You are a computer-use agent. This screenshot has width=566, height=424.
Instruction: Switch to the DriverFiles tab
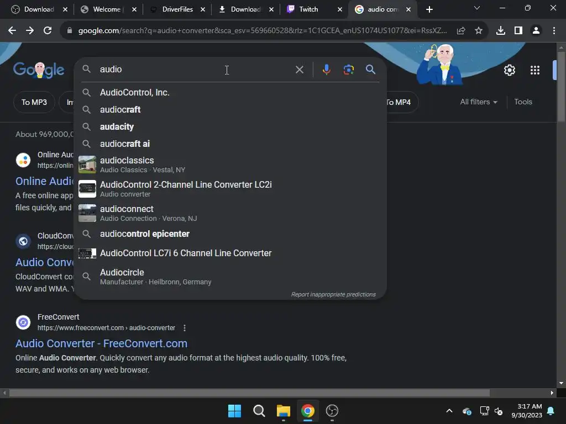[x=173, y=9]
